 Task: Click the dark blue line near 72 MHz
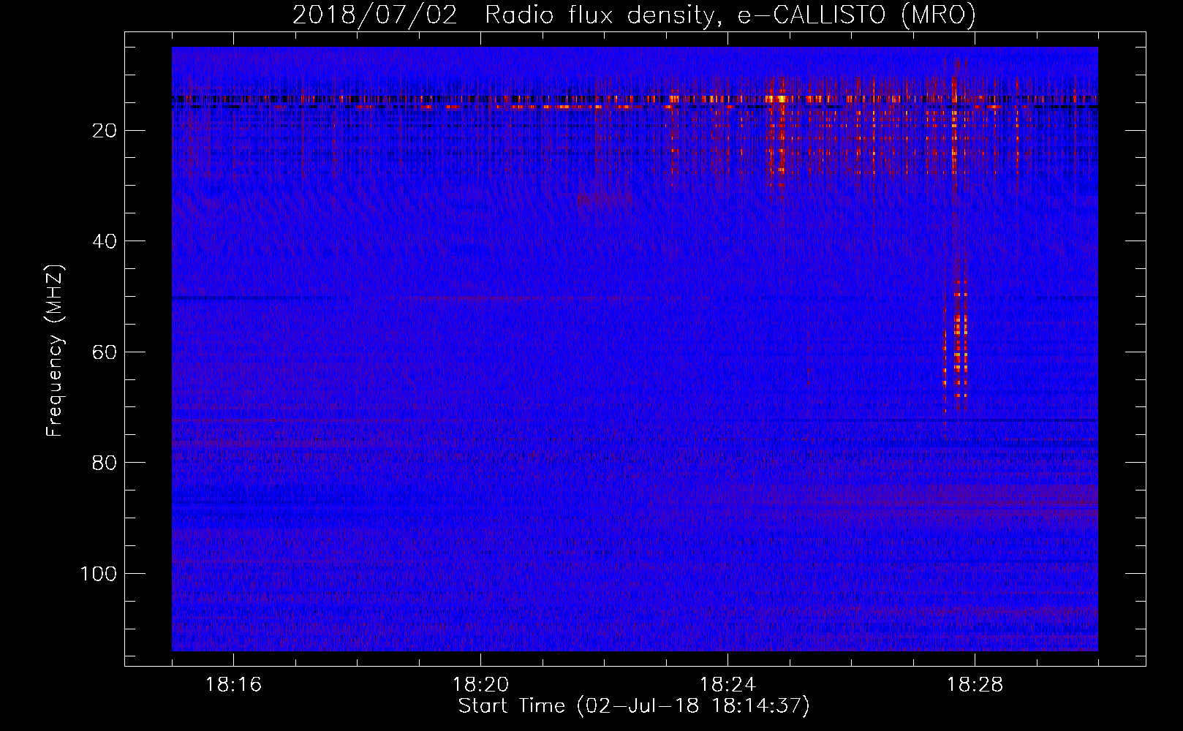coord(1024,420)
